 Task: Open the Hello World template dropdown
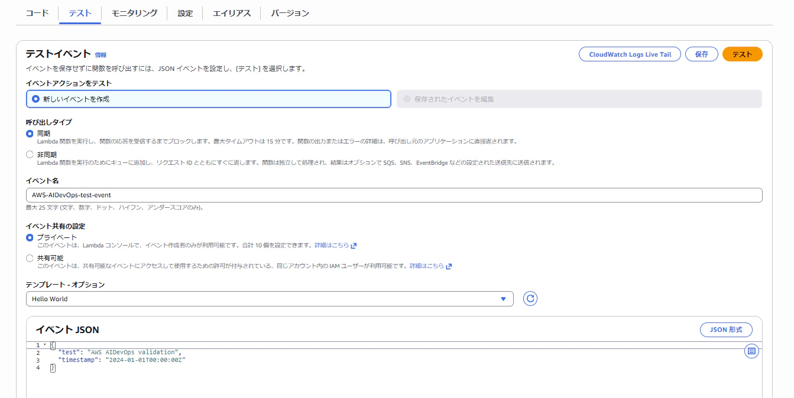pyautogui.click(x=270, y=299)
